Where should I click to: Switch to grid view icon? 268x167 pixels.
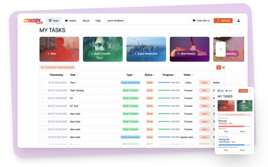click(219, 67)
